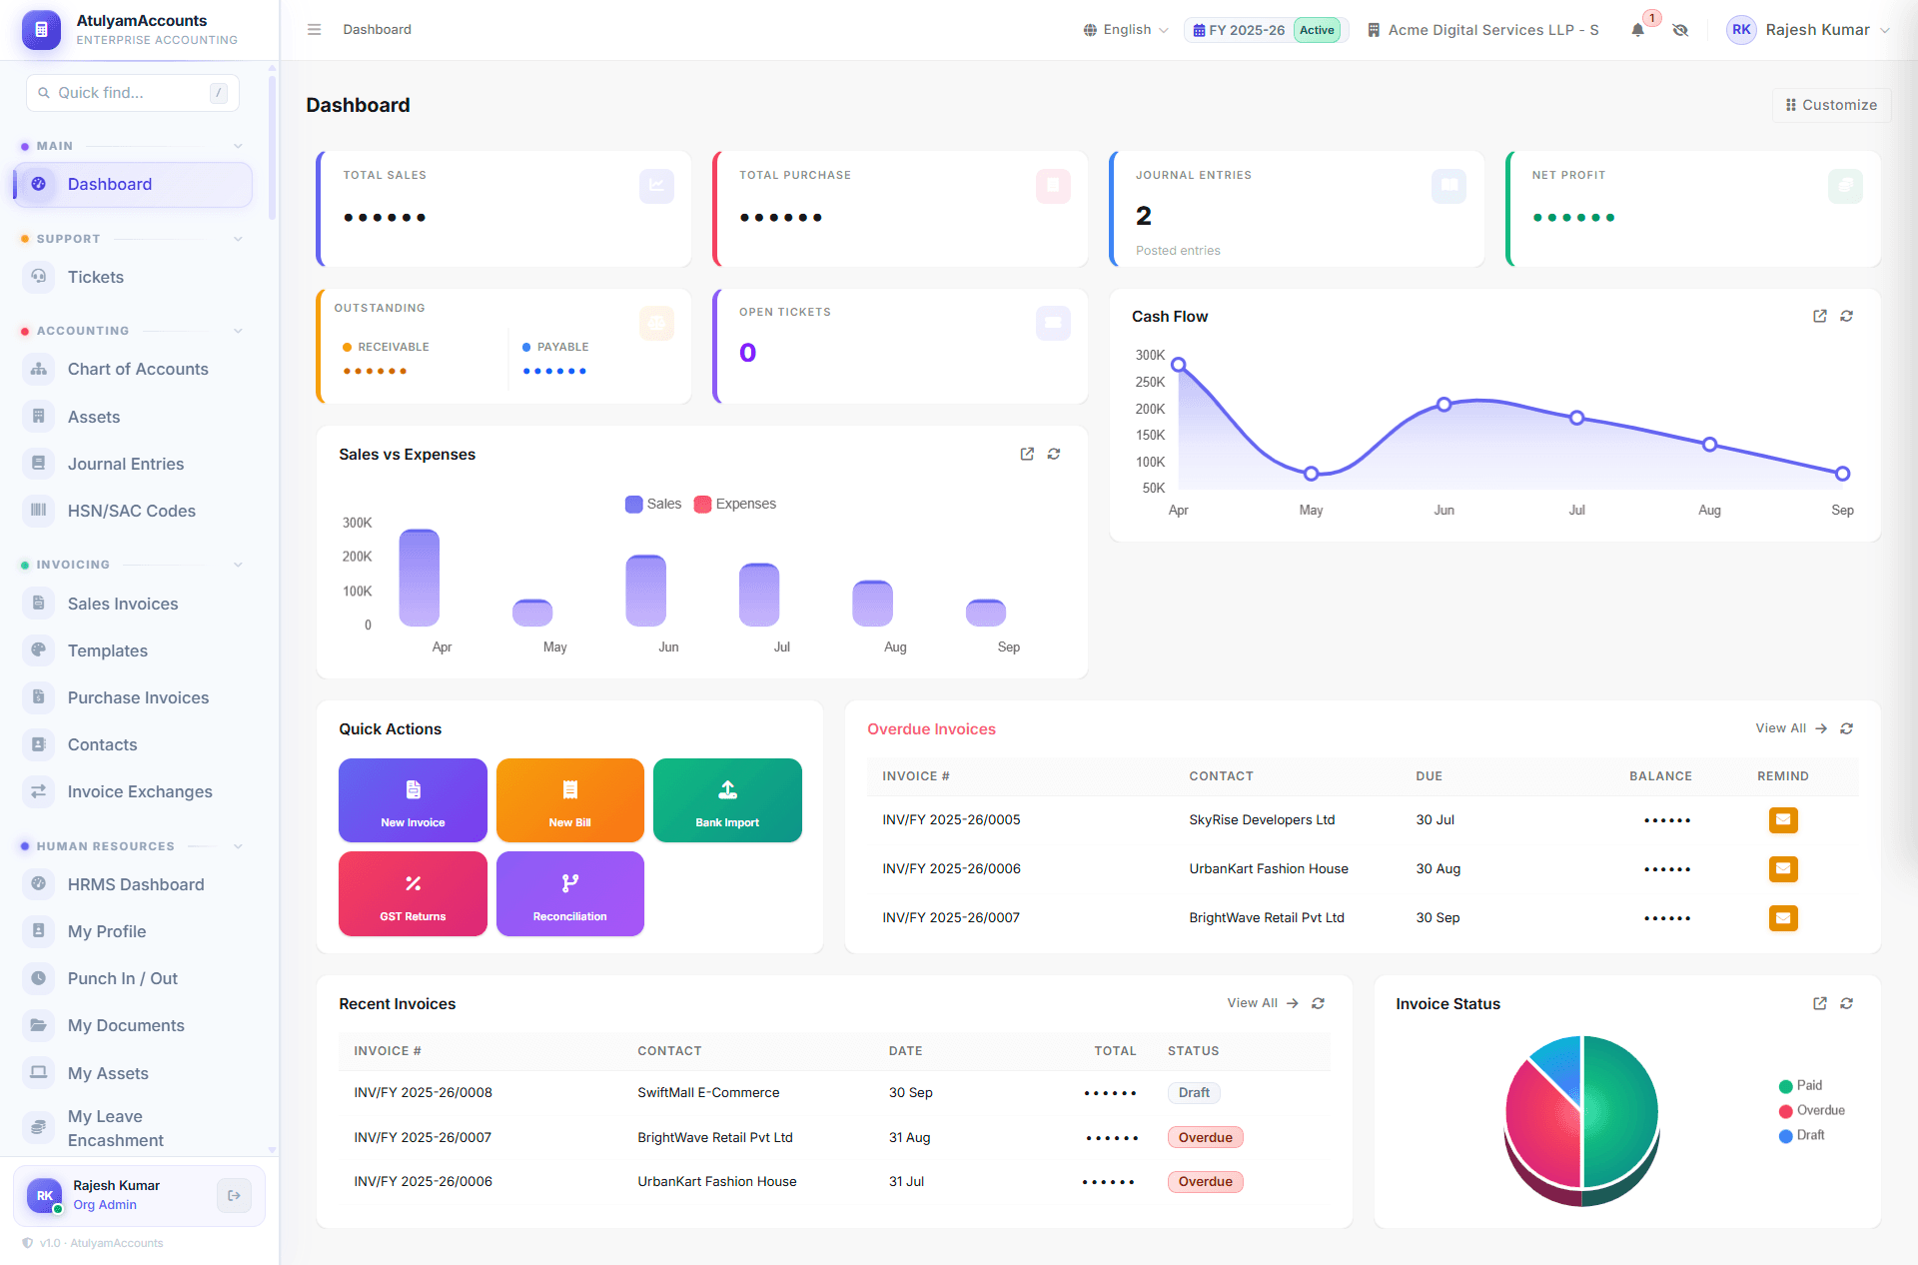Viewport: 1918px width, 1265px height.
Task: Send reminder for SkyRise Developers Ltd invoice
Action: pos(1783,820)
